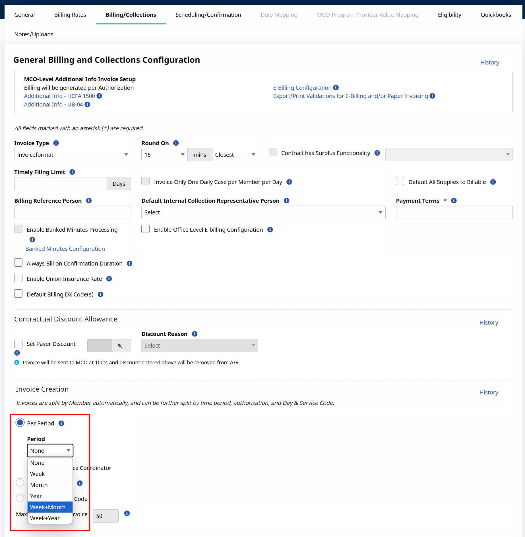The height and width of the screenshot is (537, 525).
Task: Click Discount Reason info icon
Action: (195, 334)
